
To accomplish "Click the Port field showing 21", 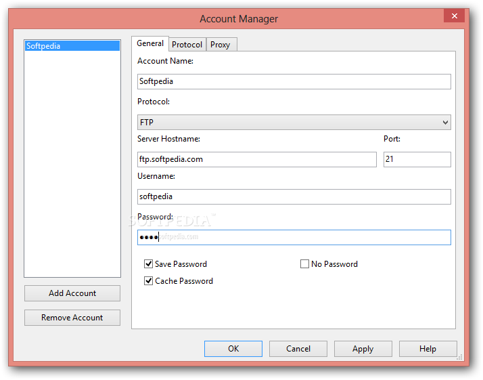I will point(417,159).
